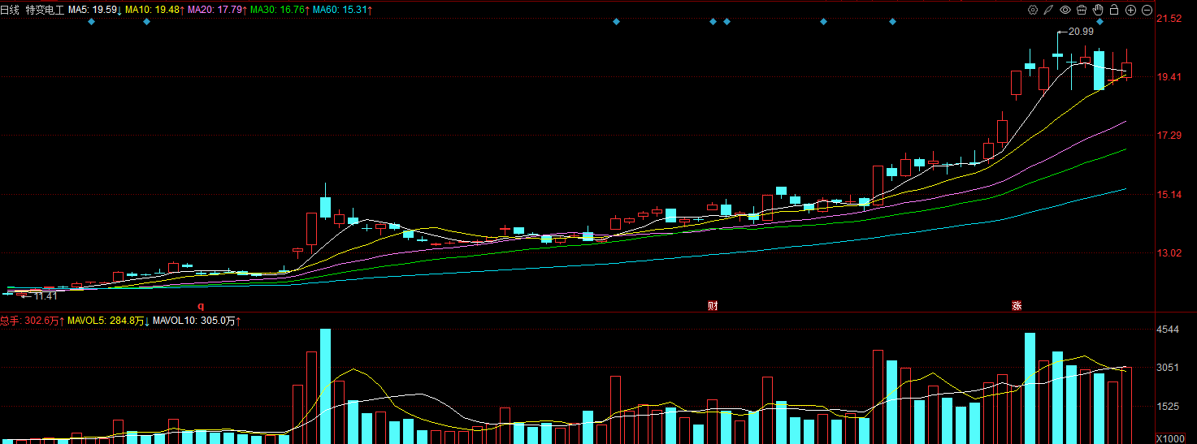
Task: Click the 1525 volume axis label
Action: click(1168, 406)
